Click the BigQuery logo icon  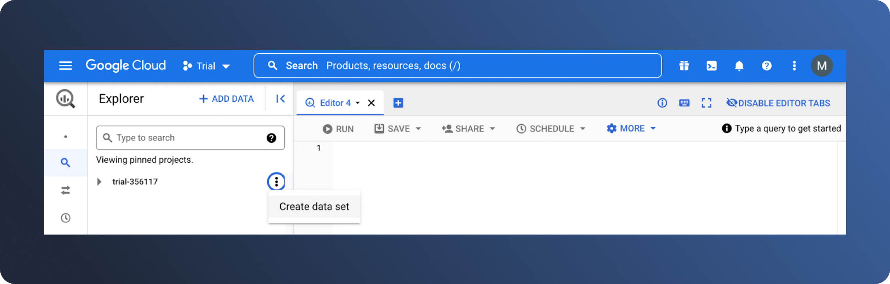click(x=66, y=99)
